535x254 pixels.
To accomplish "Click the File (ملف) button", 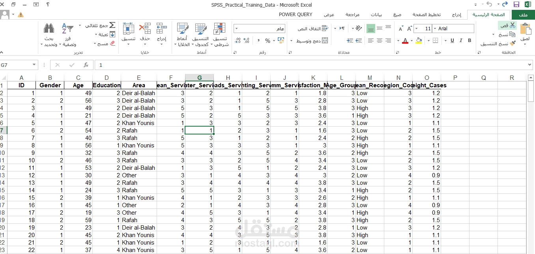I will coord(523,15).
